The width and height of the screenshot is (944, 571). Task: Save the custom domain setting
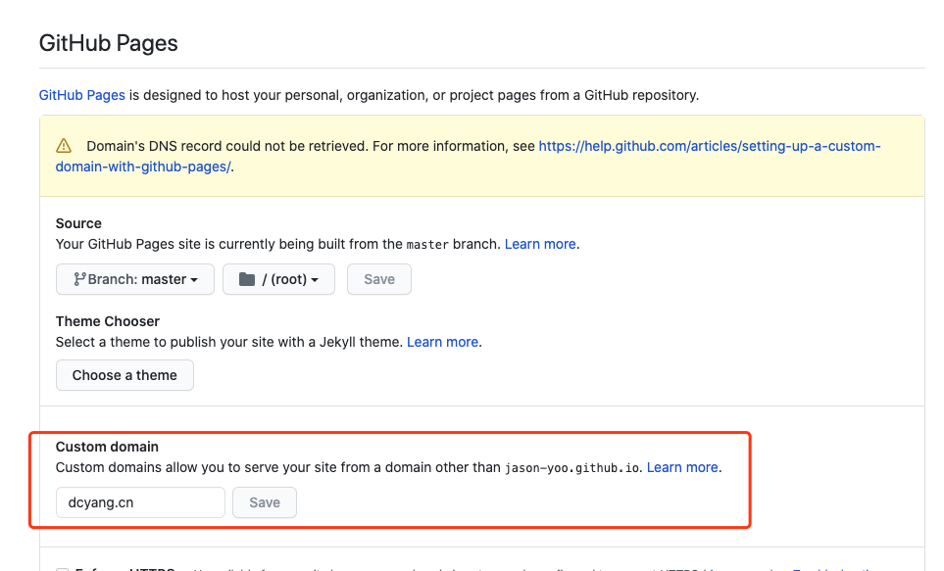tap(265, 502)
